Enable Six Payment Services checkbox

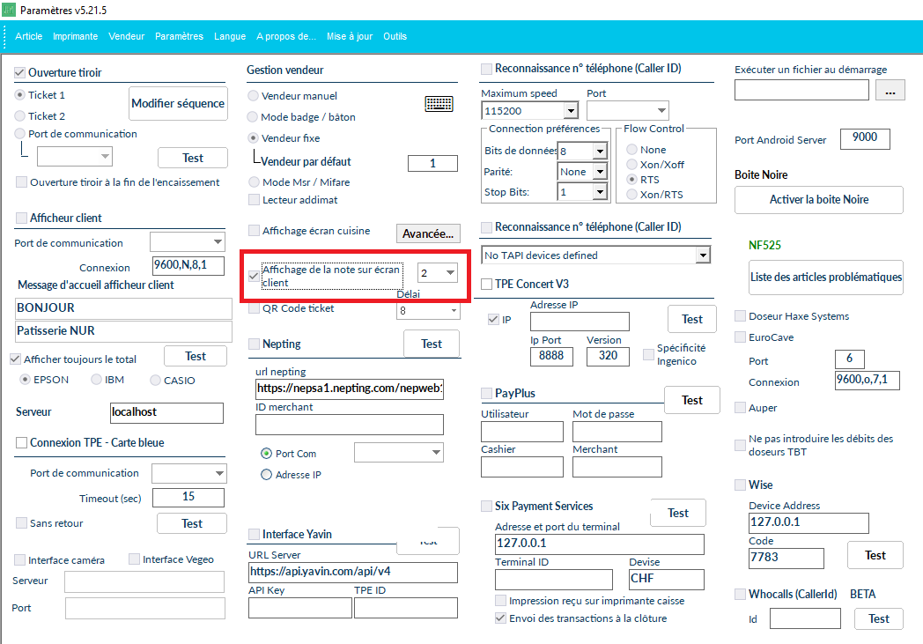point(487,507)
